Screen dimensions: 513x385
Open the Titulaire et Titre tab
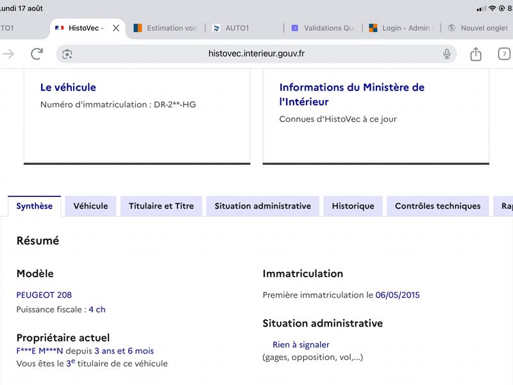tap(162, 206)
